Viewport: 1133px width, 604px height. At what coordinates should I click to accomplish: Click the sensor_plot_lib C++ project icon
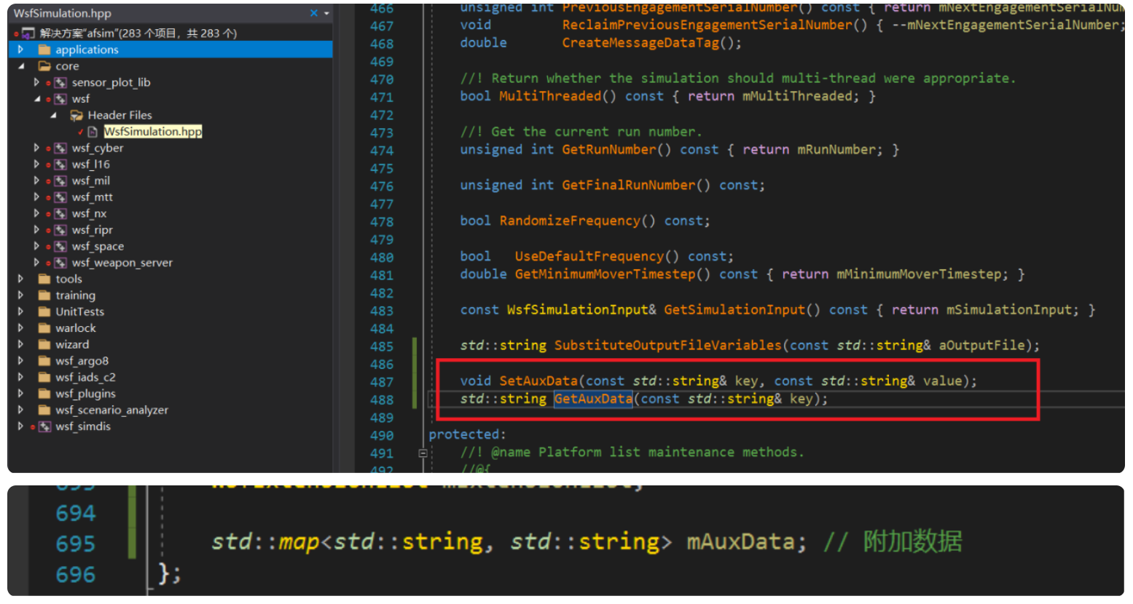pyautogui.click(x=62, y=83)
